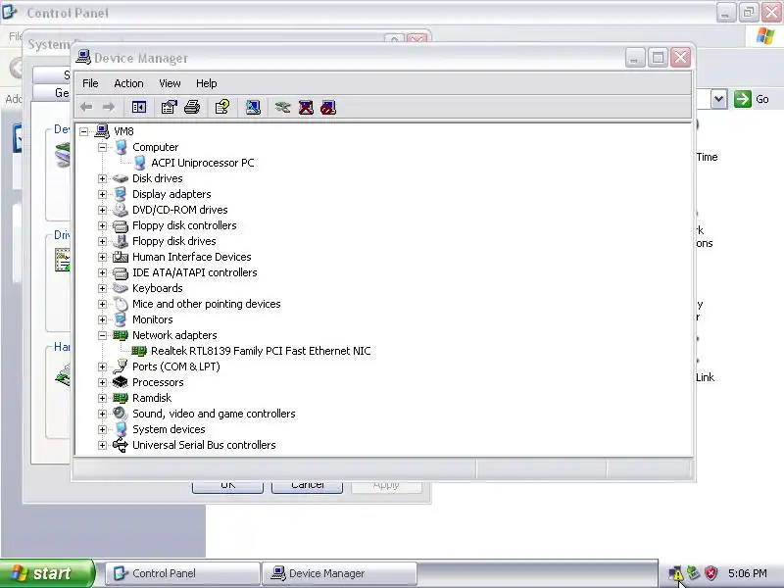Open the Help menu

pyautogui.click(x=206, y=83)
